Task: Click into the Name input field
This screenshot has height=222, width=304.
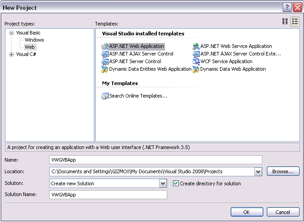Action: click(x=156, y=160)
